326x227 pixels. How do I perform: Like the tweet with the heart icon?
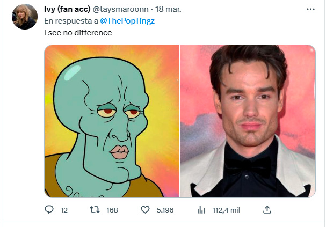(146, 210)
